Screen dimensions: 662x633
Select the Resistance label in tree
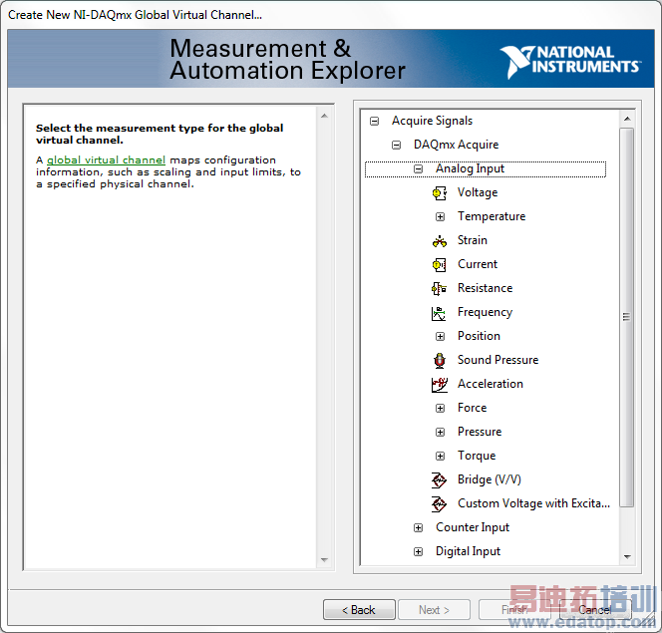486,288
